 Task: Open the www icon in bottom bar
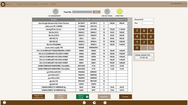tap(84, 103)
